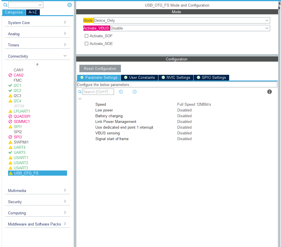Expand the Multimedia category
Viewport: 281px width, 247px height.
[37, 191]
